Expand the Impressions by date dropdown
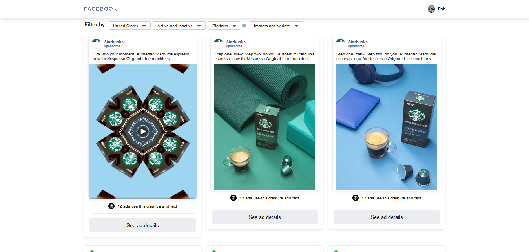529x252 pixels. coord(276,26)
